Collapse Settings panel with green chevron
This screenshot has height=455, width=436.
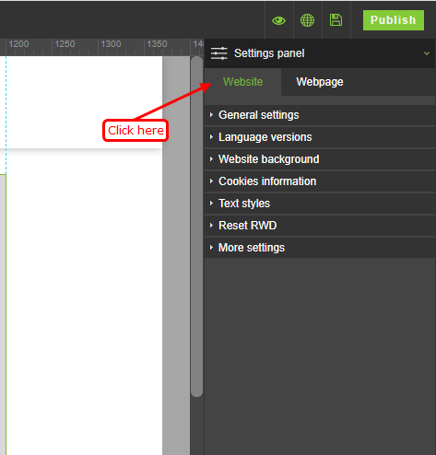(427, 53)
